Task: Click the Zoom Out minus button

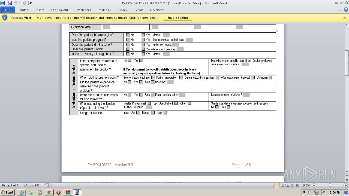Action: point(314,185)
